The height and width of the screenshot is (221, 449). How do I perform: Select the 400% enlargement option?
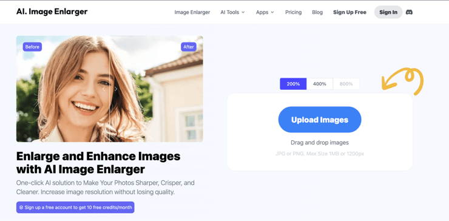[320, 84]
